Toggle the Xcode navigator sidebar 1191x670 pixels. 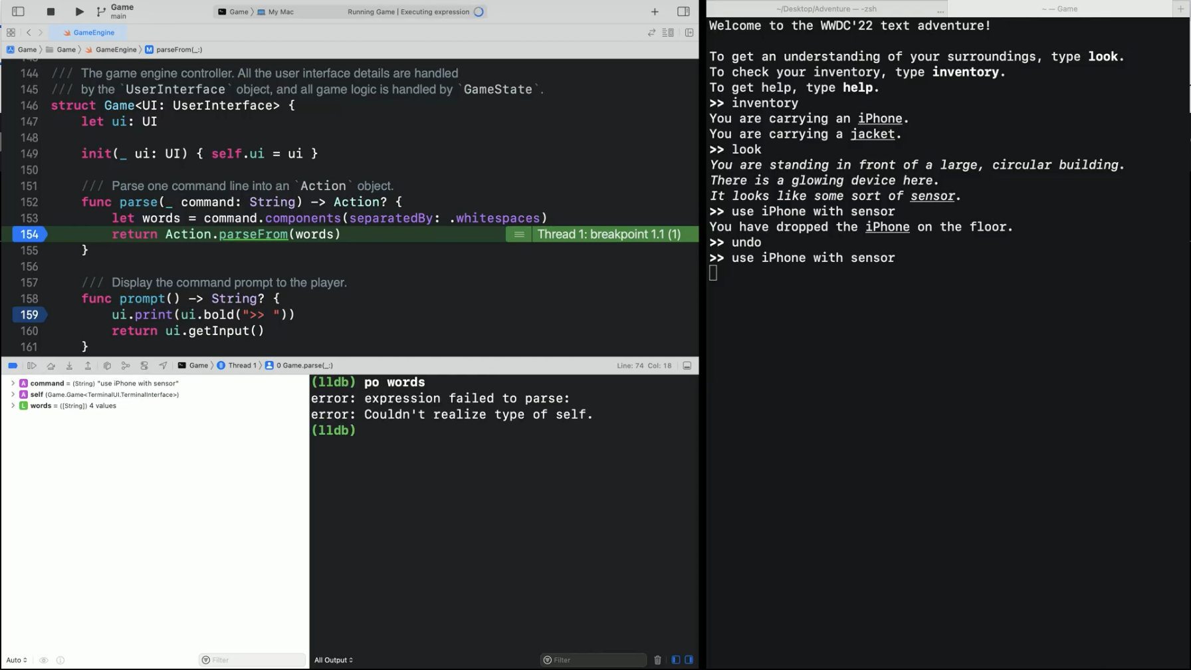[x=18, y=11]
